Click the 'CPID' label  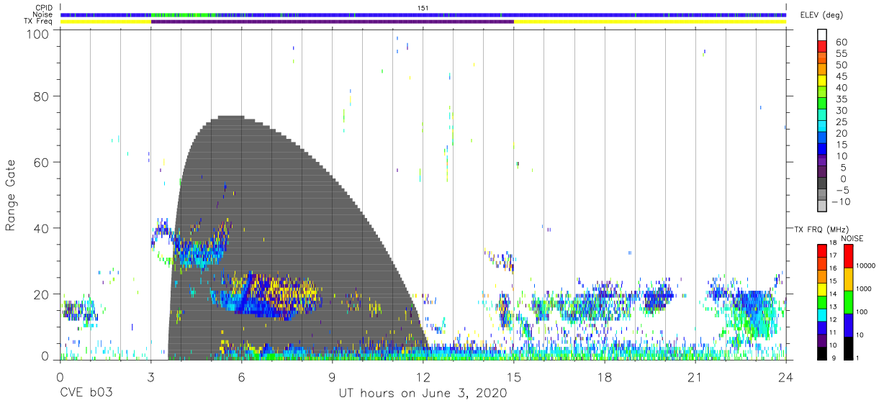43,7
